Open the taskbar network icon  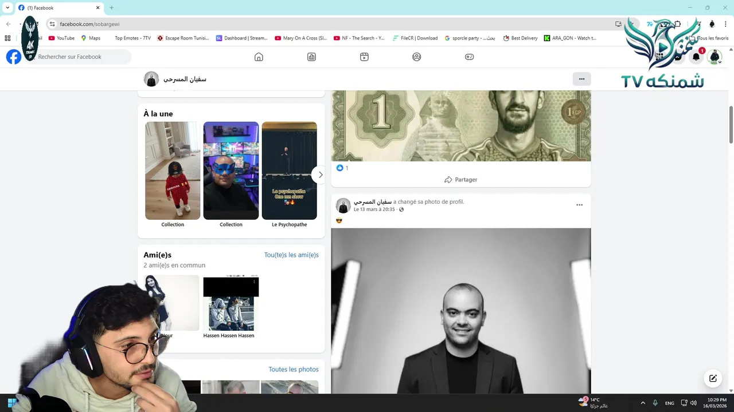tap(684, 403)
